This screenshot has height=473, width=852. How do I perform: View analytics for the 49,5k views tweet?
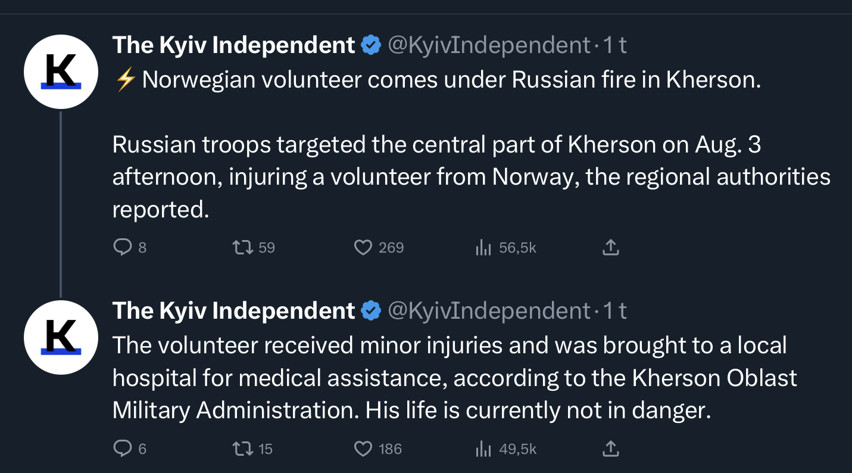[483, 449]
